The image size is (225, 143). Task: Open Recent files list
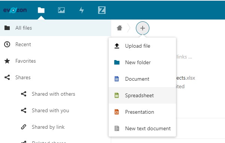(x=55, y=44)
